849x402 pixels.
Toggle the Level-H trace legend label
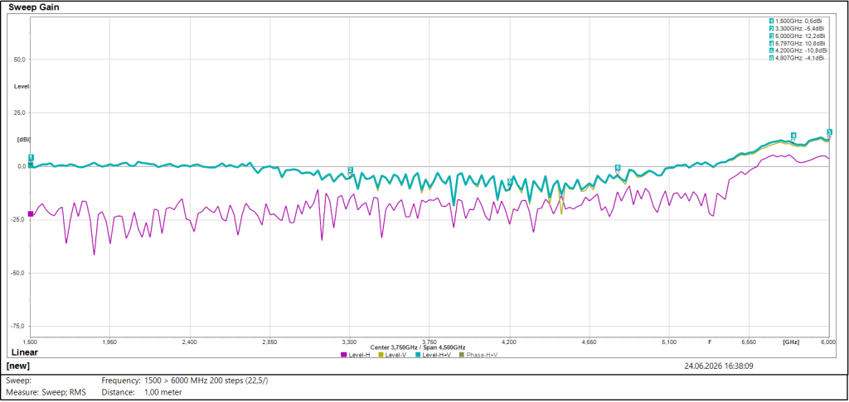359,355
